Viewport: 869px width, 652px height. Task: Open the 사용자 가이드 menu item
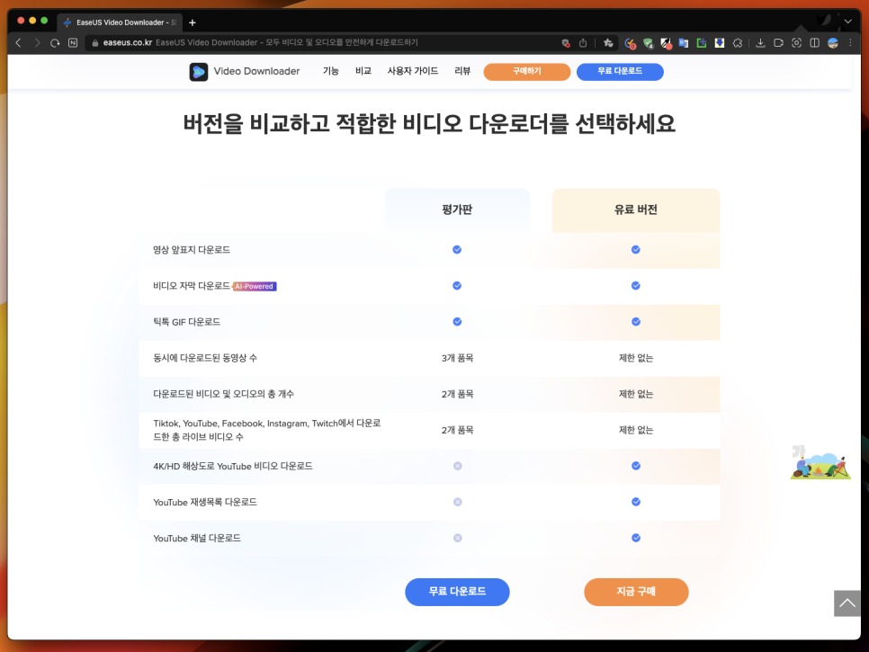(412, 71)
